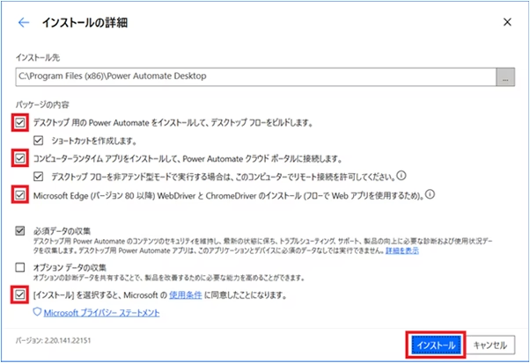Toggle the 使用条件 agreement checkbox
This screenshot has width=530, height=363.
click(x=20, y=294)
